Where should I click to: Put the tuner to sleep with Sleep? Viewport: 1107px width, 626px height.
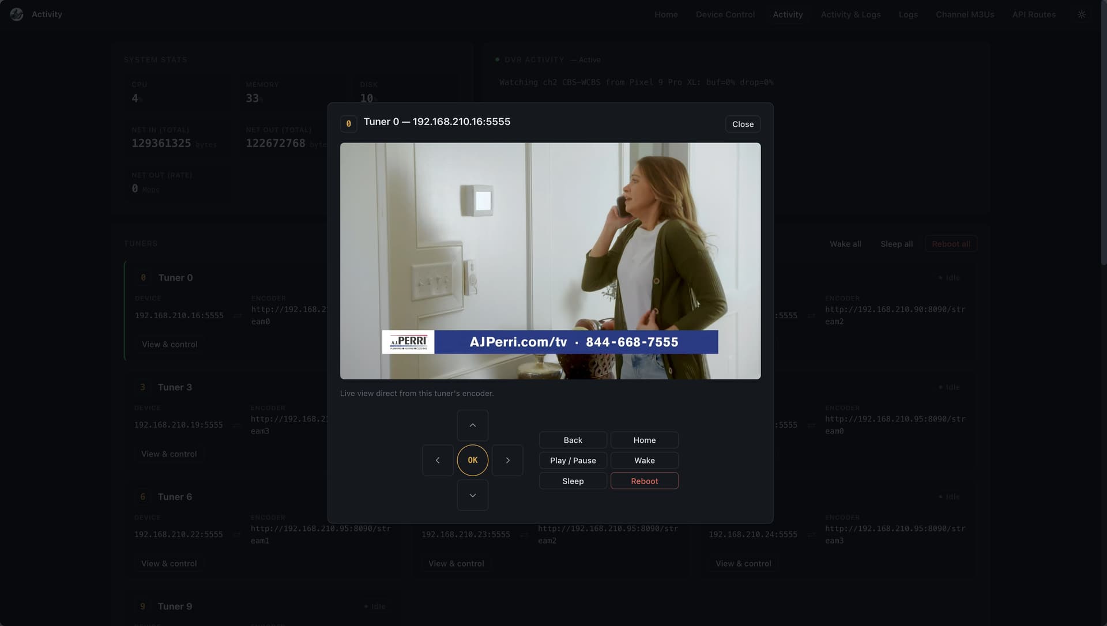point(573,481)
